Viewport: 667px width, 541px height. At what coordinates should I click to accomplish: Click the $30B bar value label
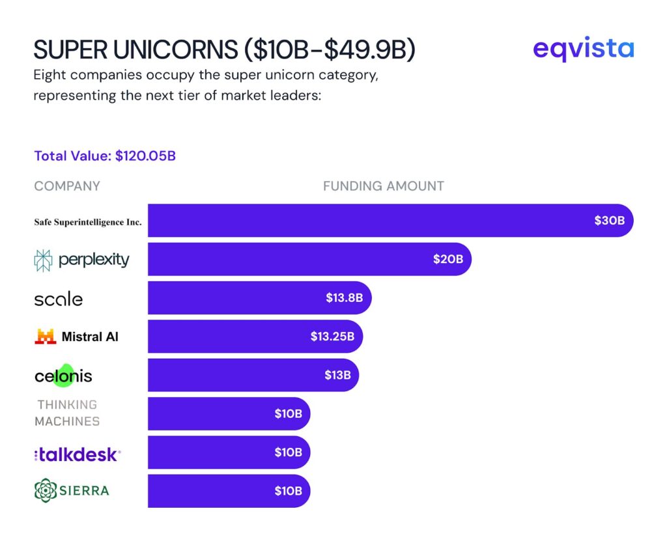609,221
